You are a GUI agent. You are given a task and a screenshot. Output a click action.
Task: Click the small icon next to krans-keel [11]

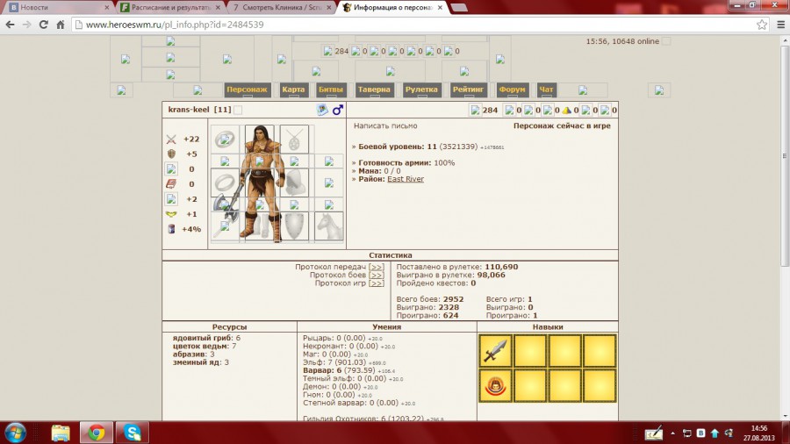[x=238, y=110]
